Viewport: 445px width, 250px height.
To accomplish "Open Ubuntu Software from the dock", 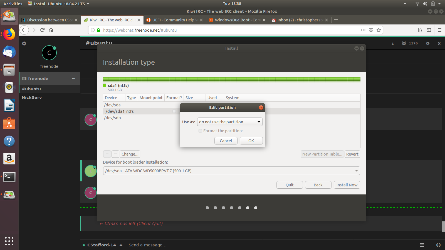I will pos(9,123).
